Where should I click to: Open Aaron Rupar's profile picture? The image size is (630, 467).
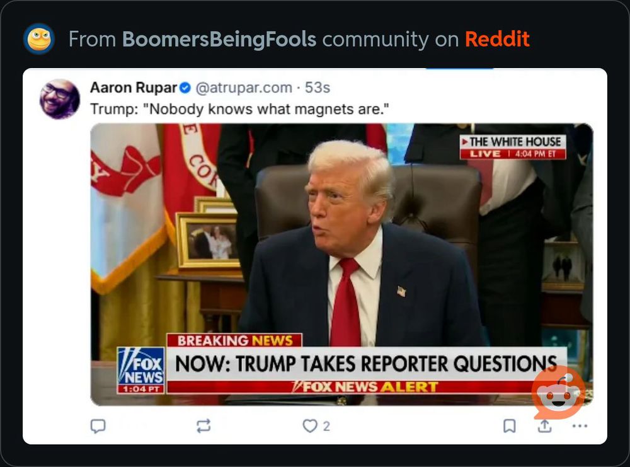click(59, 100)
